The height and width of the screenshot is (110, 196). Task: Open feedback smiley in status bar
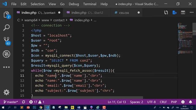(x=183, y=102)
